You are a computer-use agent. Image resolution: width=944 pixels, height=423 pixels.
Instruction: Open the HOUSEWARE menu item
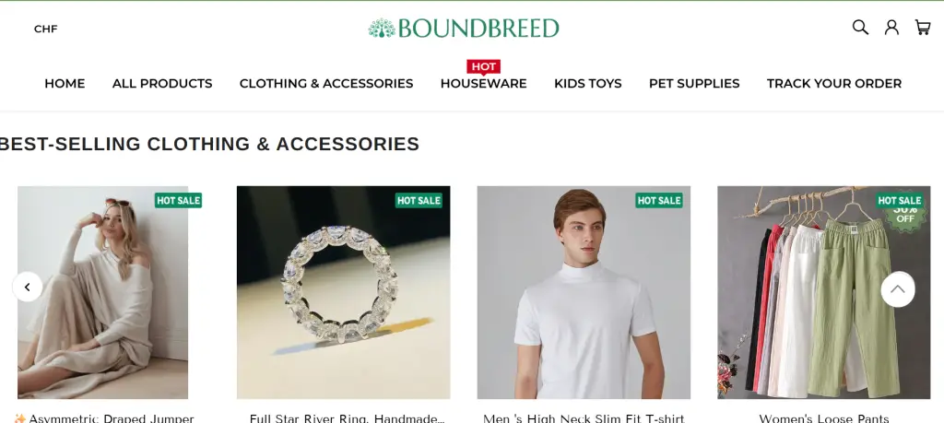pos(483,84)
